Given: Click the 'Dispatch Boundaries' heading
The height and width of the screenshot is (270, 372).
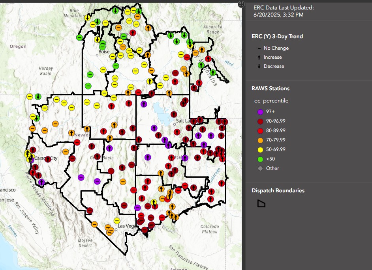Looking at the screenshot, I should click(278, 191).
